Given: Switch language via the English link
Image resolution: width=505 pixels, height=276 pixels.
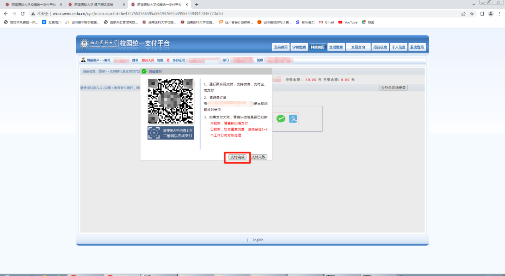Looking at the screenshot, I should [x=258, y=240].
